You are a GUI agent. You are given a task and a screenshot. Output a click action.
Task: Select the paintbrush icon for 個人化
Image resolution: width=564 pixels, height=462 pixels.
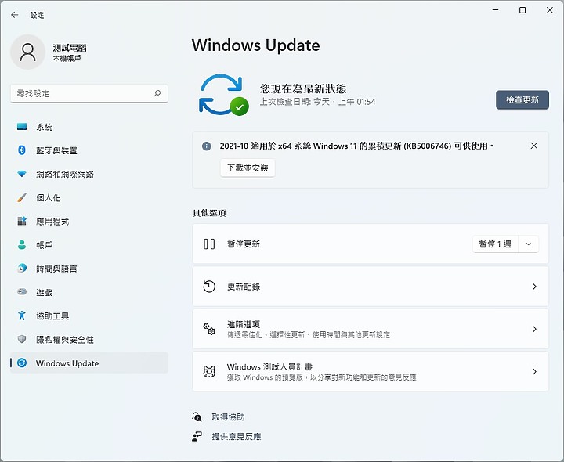22,197
